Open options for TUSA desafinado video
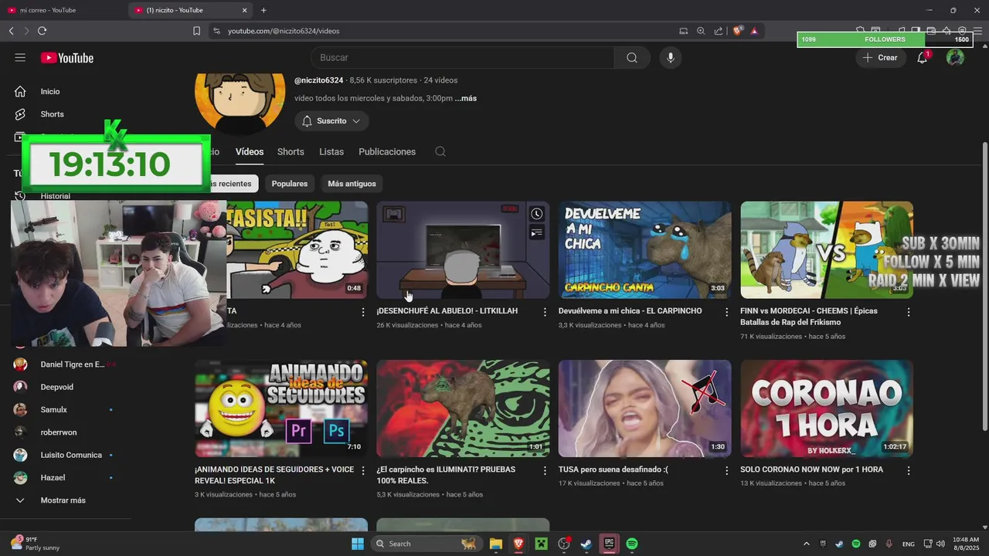The height and width of the screenshot is (556, 989). (726, 470)
